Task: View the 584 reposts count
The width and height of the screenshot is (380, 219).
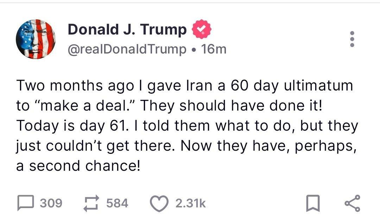Action: [x=117, y=203]
